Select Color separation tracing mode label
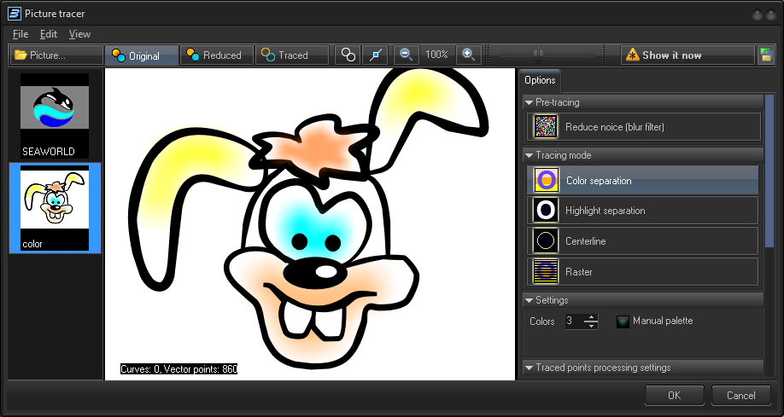 click(599, 181)
